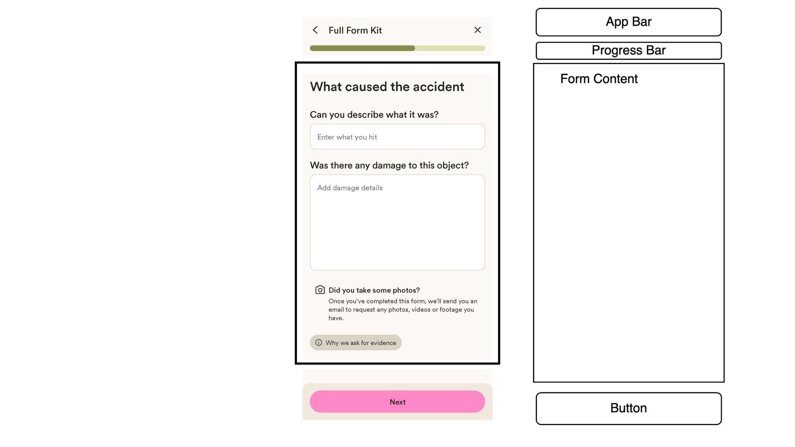Select the Button annotation box
The height and width of the screenshot is (447, 795).
coord(629,409)
